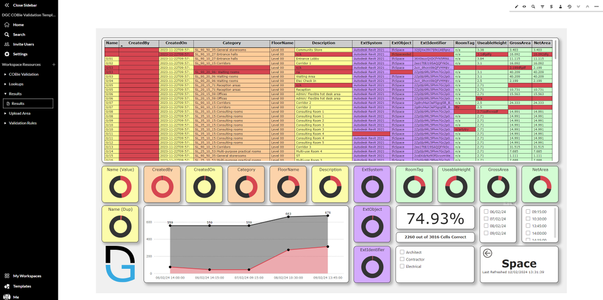Click the DG logo image
The height and width of the screenshot is (300, 603).
[x=120, y=264]
